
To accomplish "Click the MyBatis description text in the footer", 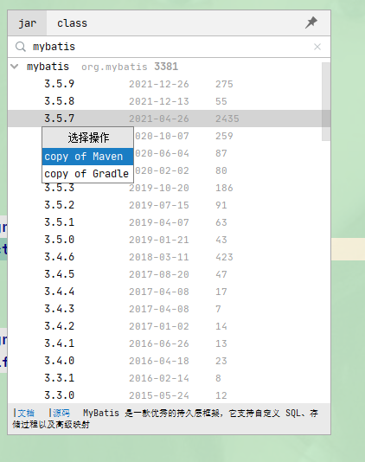I will point(165,419).
